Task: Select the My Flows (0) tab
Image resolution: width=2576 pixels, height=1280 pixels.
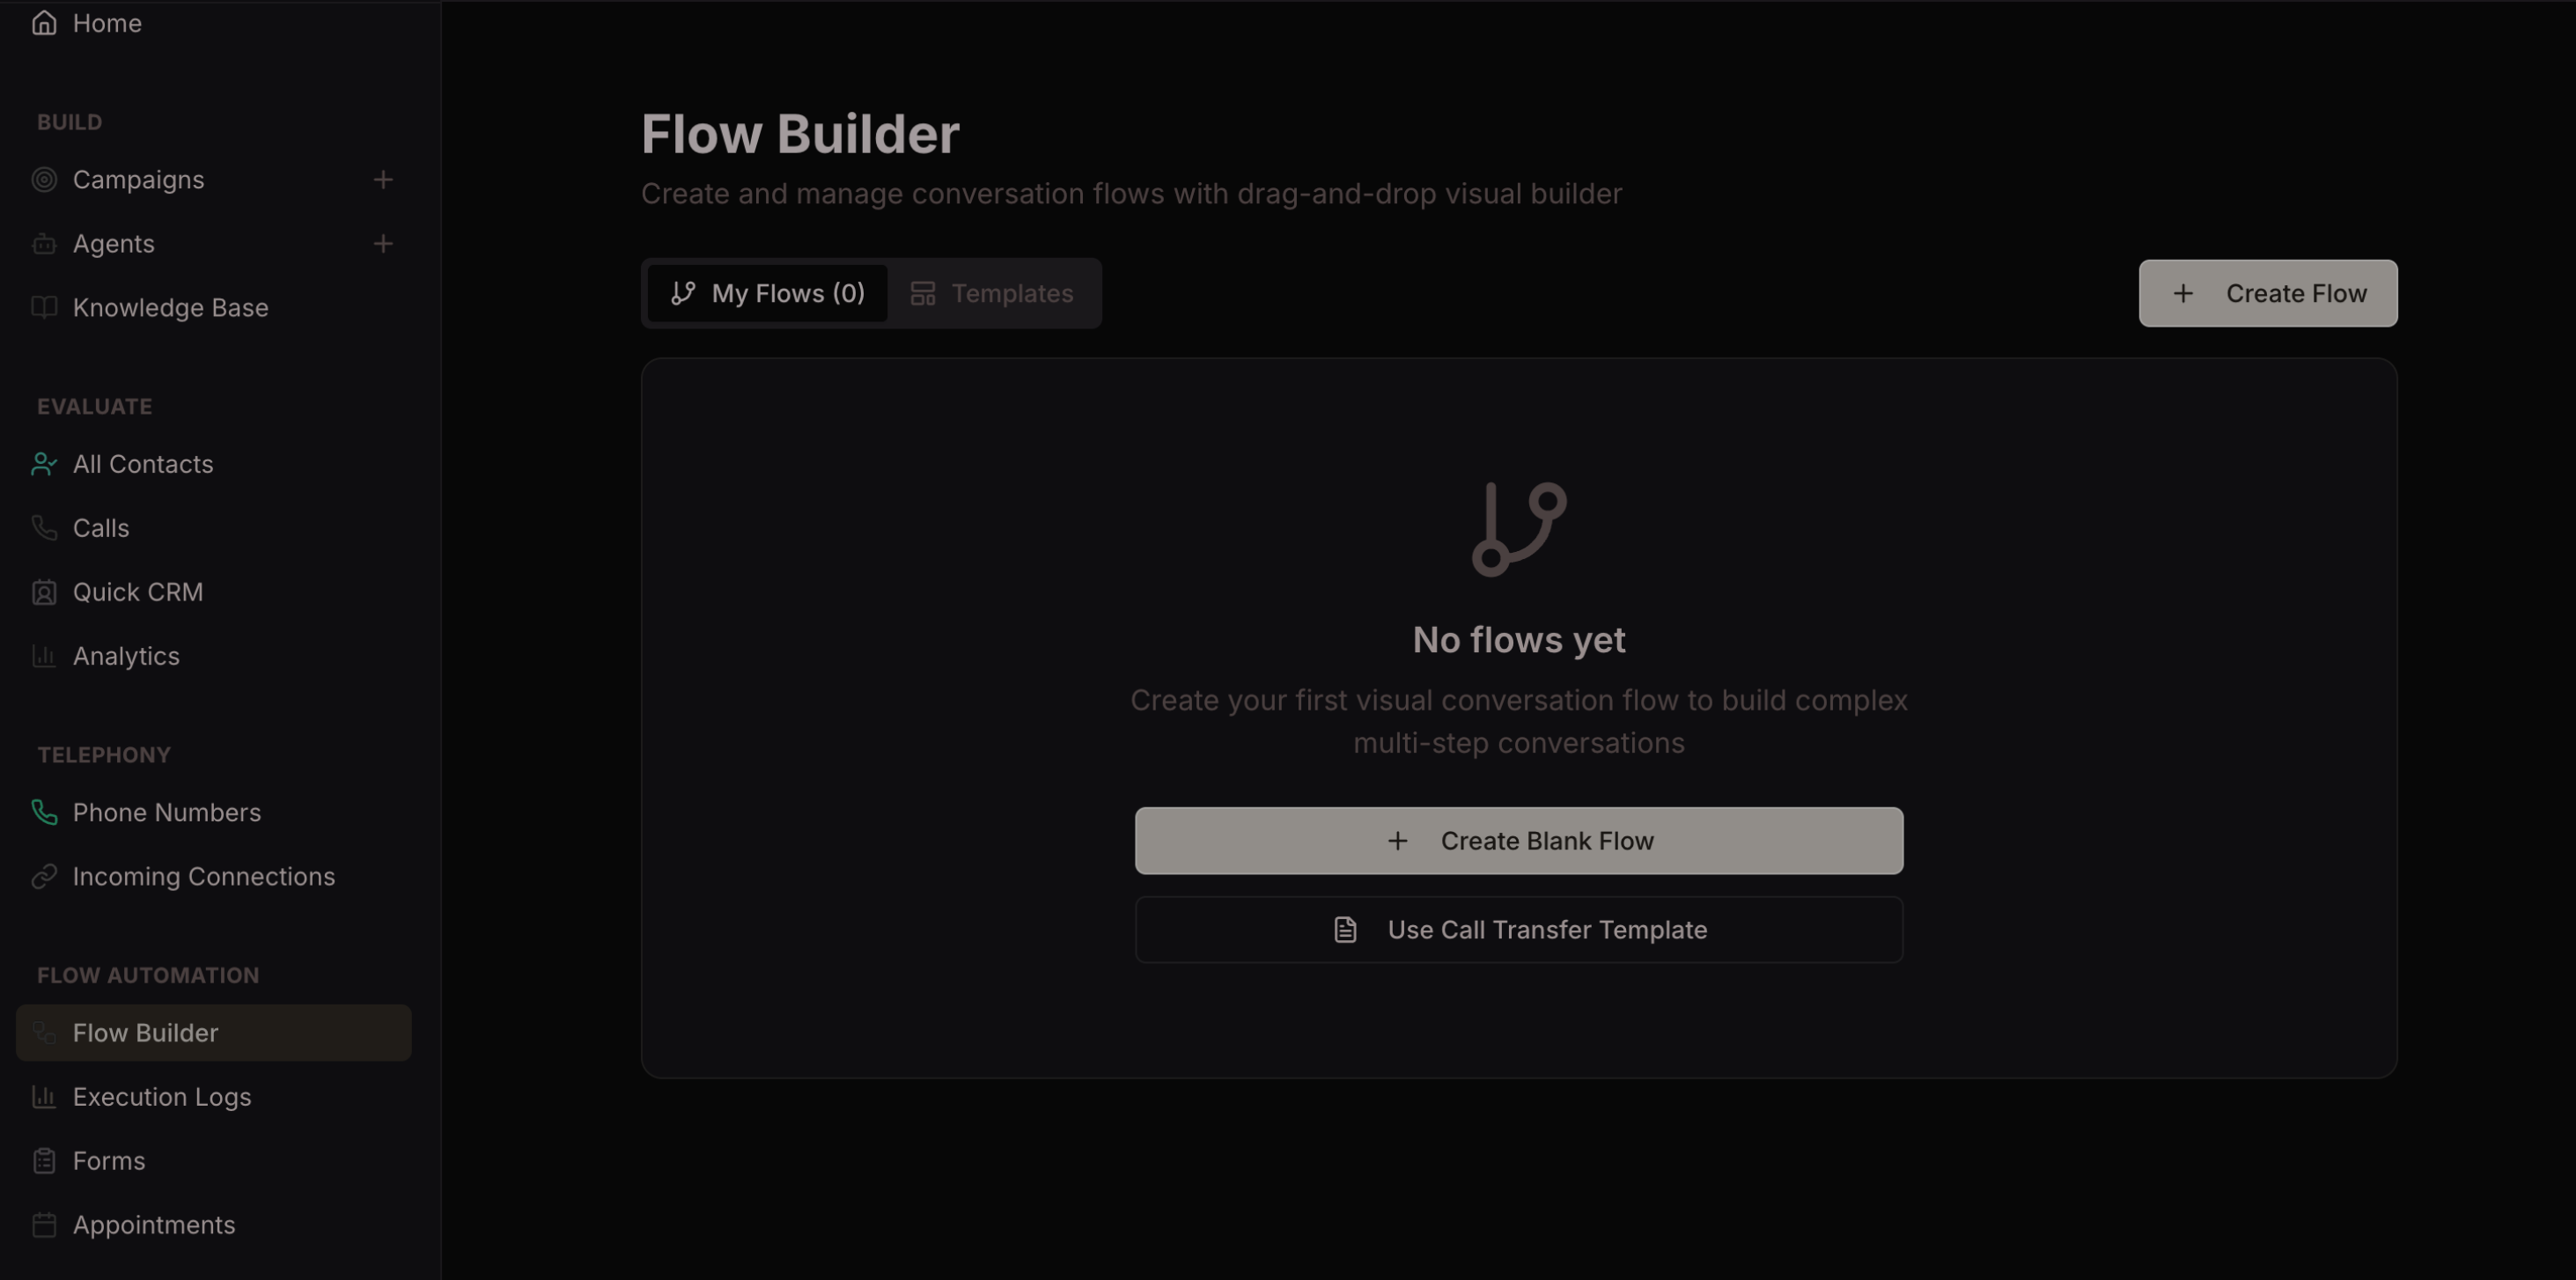Action: pyautogui.click(x=767, y=294)
